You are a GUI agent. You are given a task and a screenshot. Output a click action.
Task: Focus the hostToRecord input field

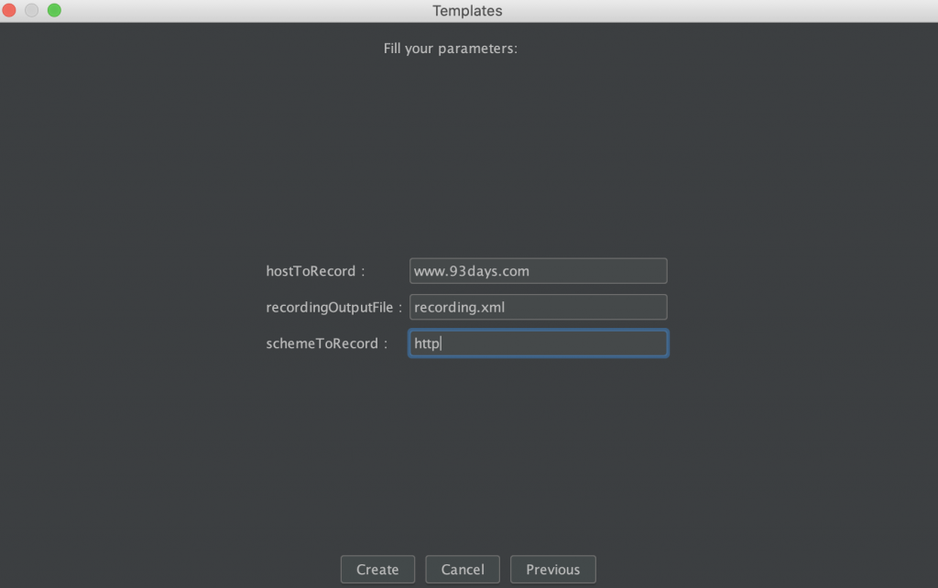539,271
